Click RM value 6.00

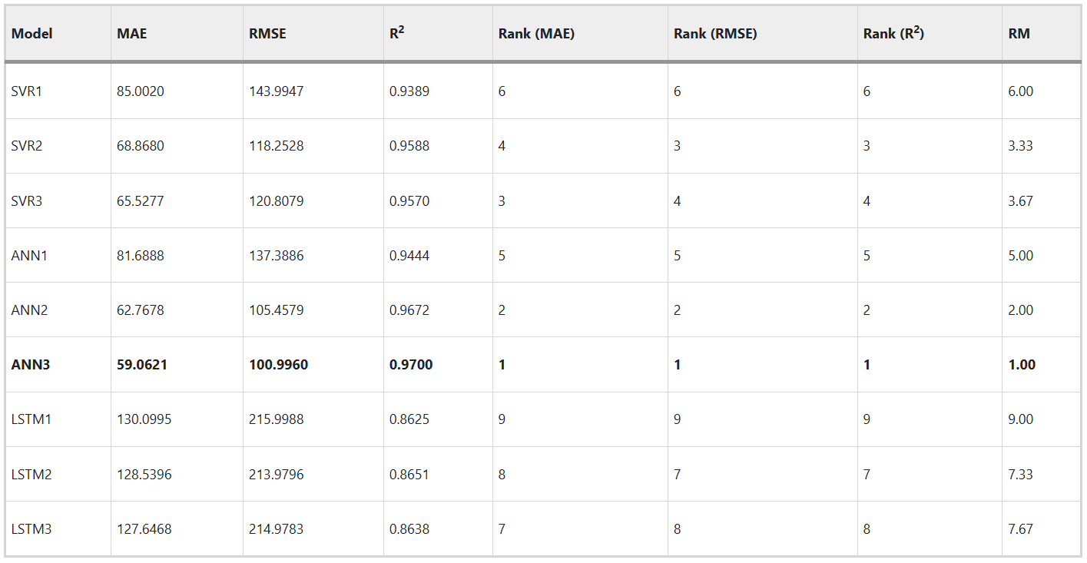click(1021, 91)
